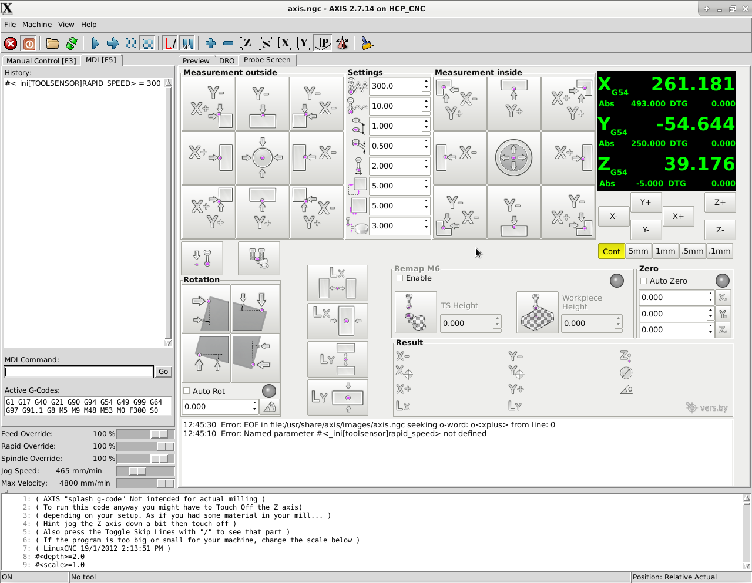
Task: Jog with the Z+ button
Action: (x=720, y=202)
